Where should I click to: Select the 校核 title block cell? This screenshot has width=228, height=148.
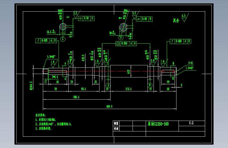(x=116, y=129)
